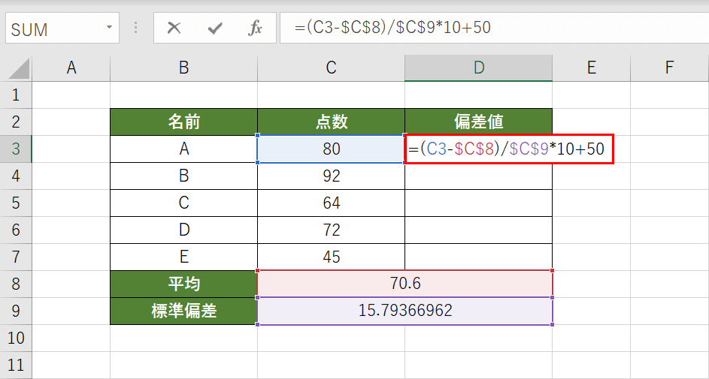Select column D header

point(478,68)
